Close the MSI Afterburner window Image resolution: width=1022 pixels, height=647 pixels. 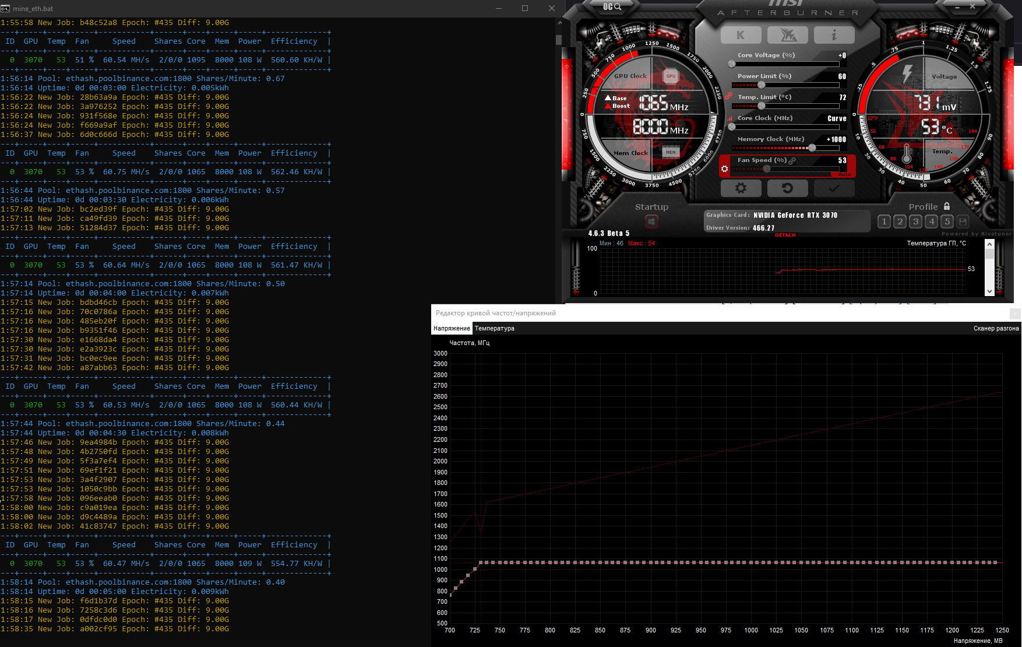pyautogui.click(x=972, y=6)
